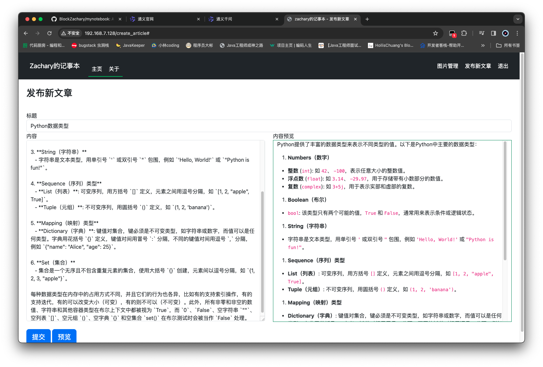Open a new browser tab

(x=367, y=19)
